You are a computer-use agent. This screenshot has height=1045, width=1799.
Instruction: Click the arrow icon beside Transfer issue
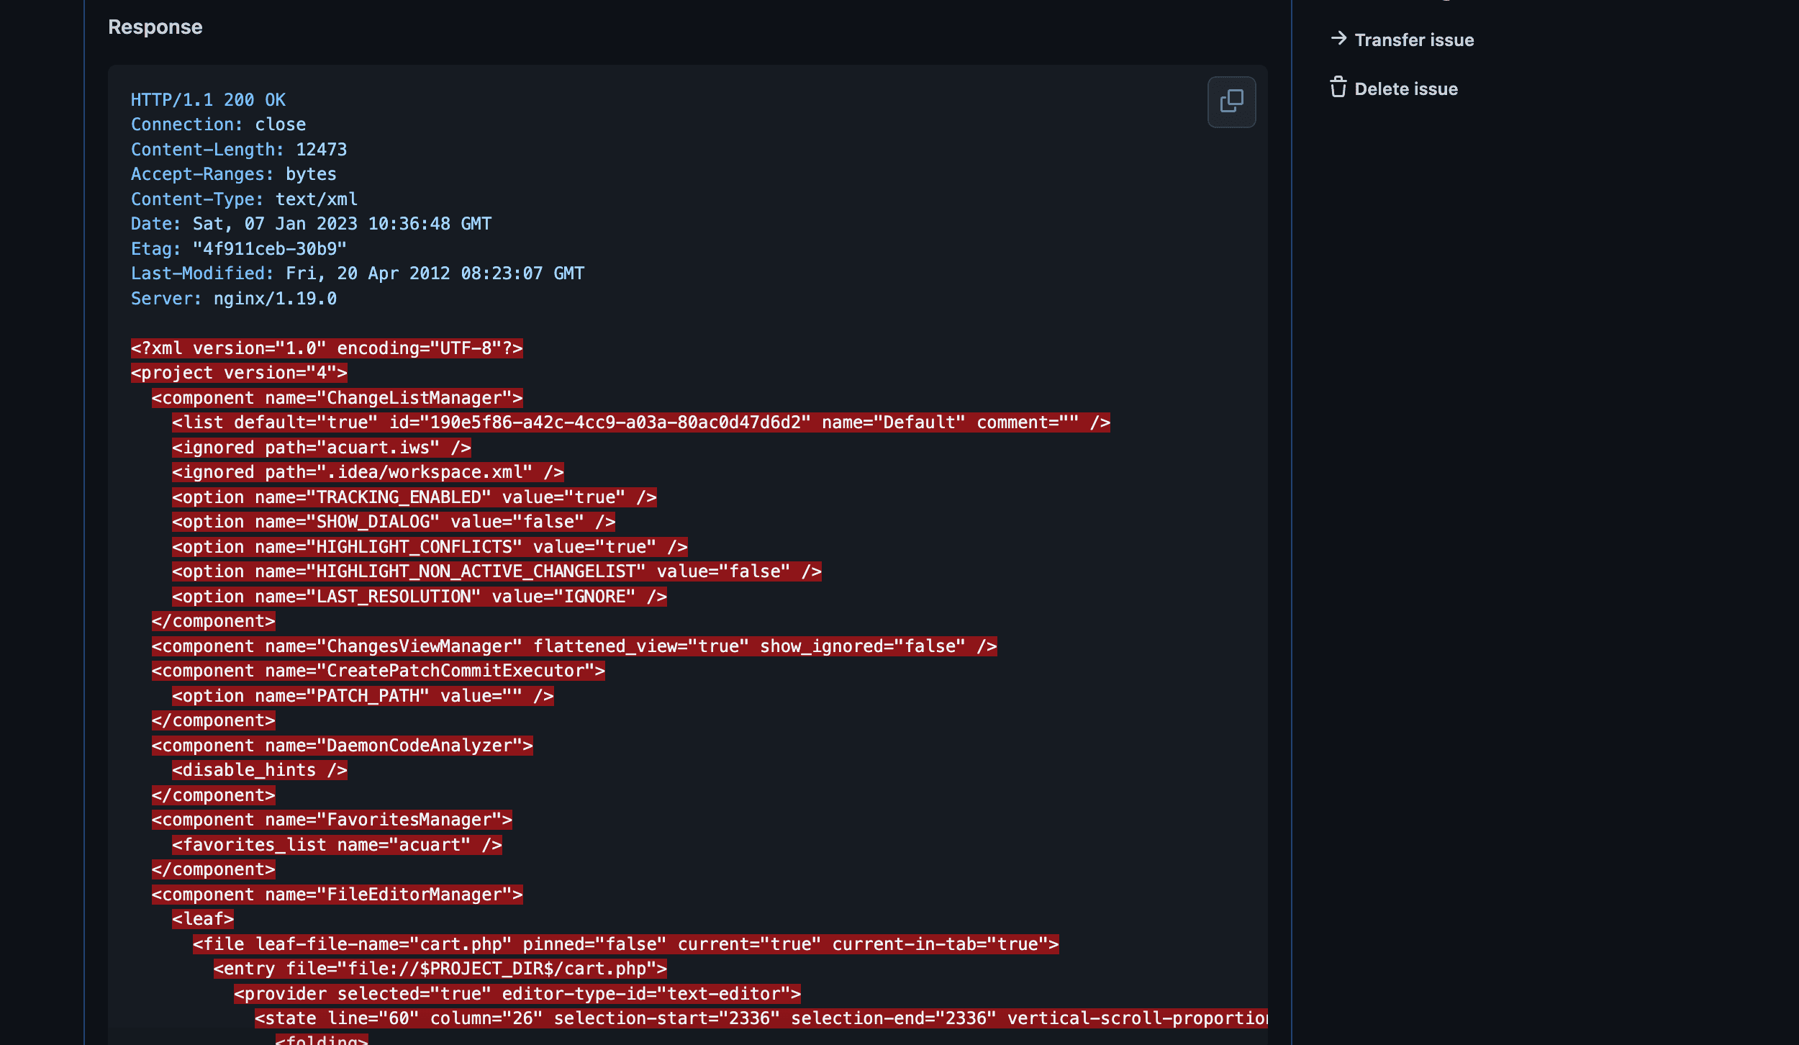tap(1338, 39)
